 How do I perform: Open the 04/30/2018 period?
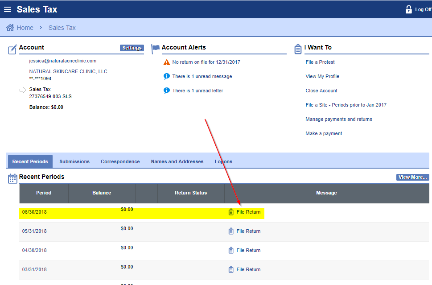34,250
